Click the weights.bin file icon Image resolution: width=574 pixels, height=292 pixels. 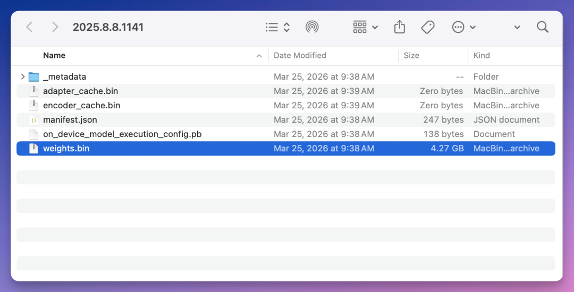[33, 148]
